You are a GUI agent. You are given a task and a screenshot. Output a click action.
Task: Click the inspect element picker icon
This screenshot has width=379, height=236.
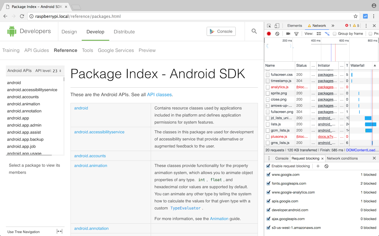click(x=269, y=26)
